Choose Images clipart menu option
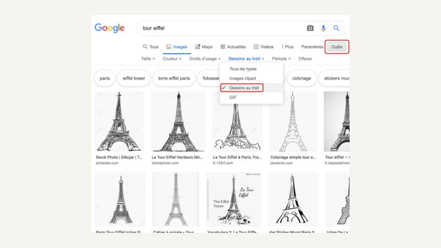 251,78
